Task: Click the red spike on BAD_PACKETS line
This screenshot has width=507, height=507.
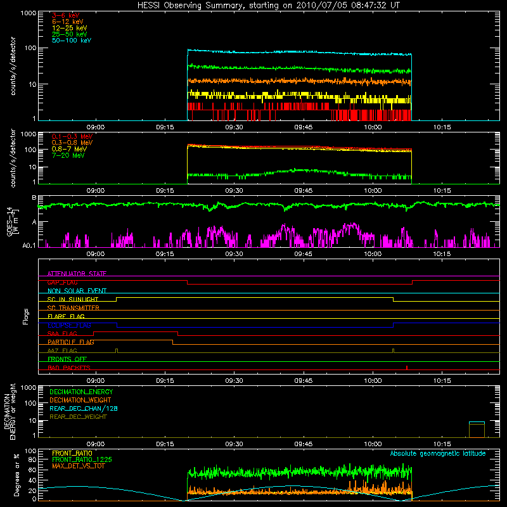Action: coord(407,368)
